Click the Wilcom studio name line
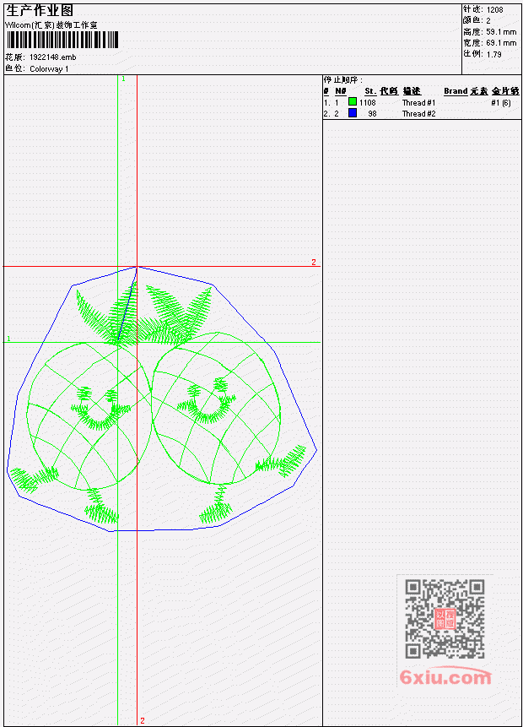The height and width of the screenshot is (727, 523). pos(51,25)
